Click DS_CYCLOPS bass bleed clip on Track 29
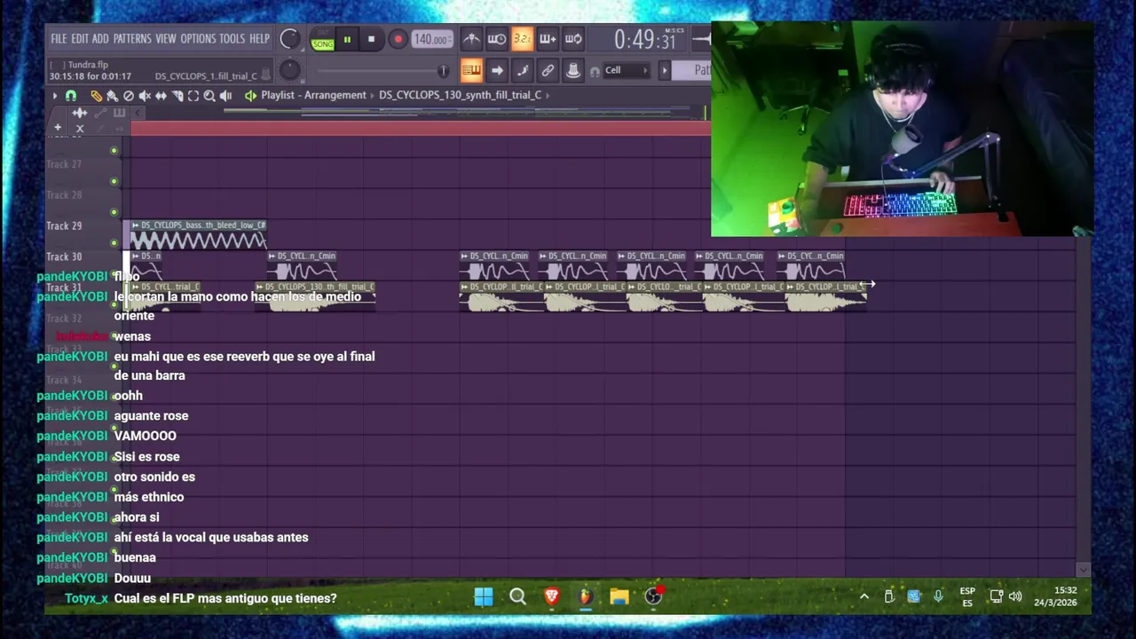This screenshot has width=1136, height=639. (198, 235)
